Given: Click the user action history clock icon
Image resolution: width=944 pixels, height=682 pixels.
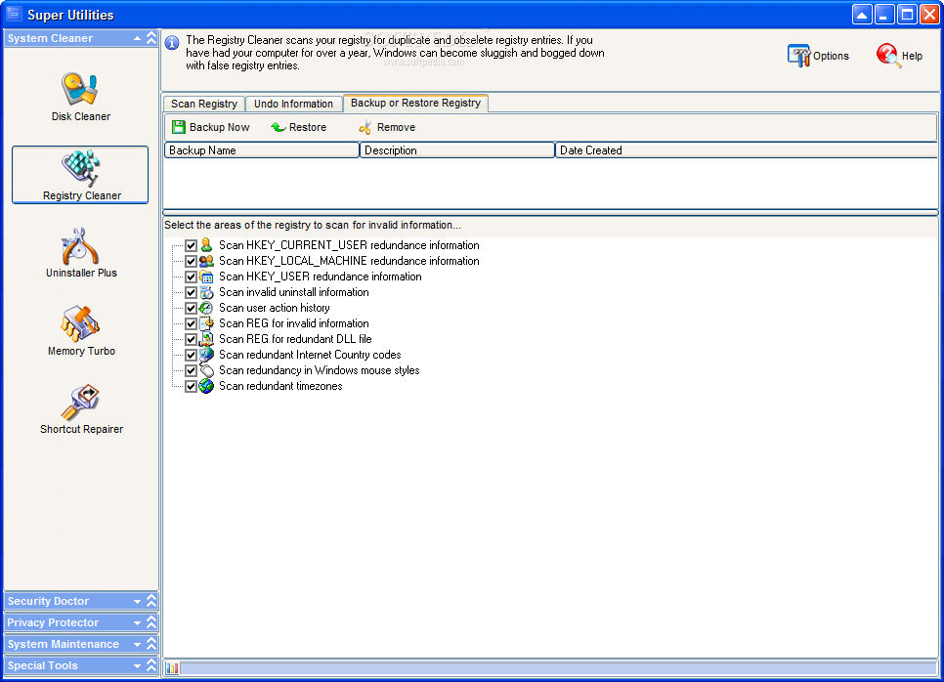Looking at the screenshot, I should [206, 308].
